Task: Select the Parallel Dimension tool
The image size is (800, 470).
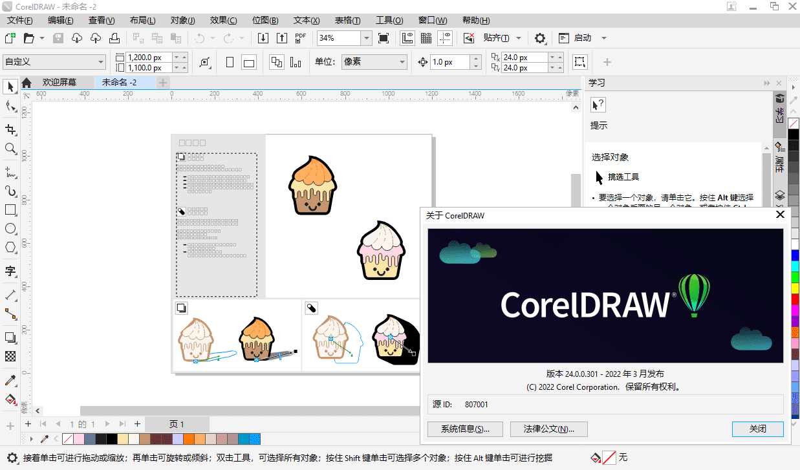Action: click(10, 295)
